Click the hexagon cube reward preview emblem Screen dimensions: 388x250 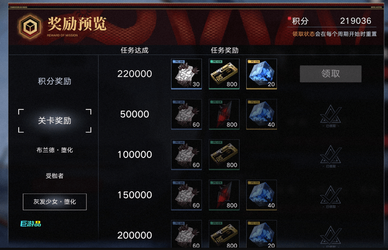tap(30, 26)
